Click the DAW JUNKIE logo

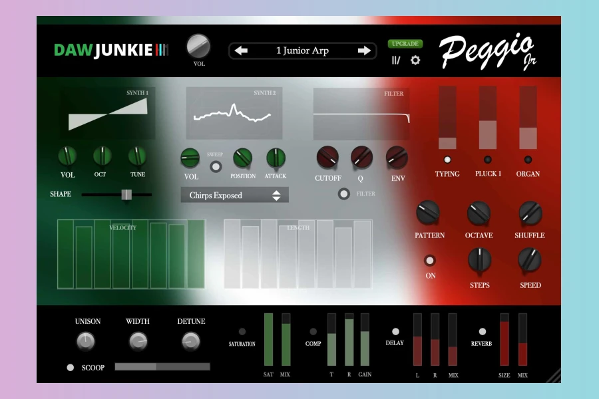click(111, 50)
